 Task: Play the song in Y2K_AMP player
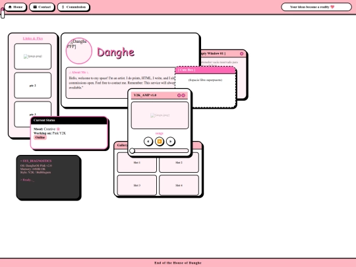[160, 141]
